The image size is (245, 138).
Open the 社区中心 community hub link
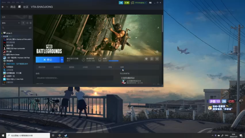tap(57, 67)
